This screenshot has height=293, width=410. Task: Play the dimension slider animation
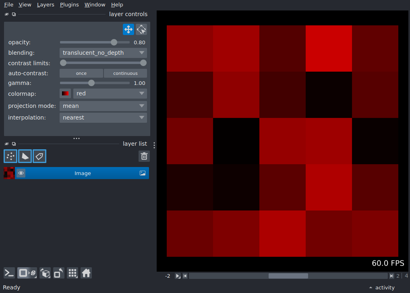coord(178,276)
